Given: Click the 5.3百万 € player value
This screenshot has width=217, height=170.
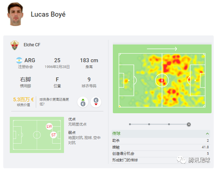Looking at the screenshot, I should (24, 99).
